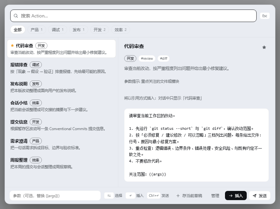
Task: Click the 效率 badge on 周报整理
Action: pos(36,160)
